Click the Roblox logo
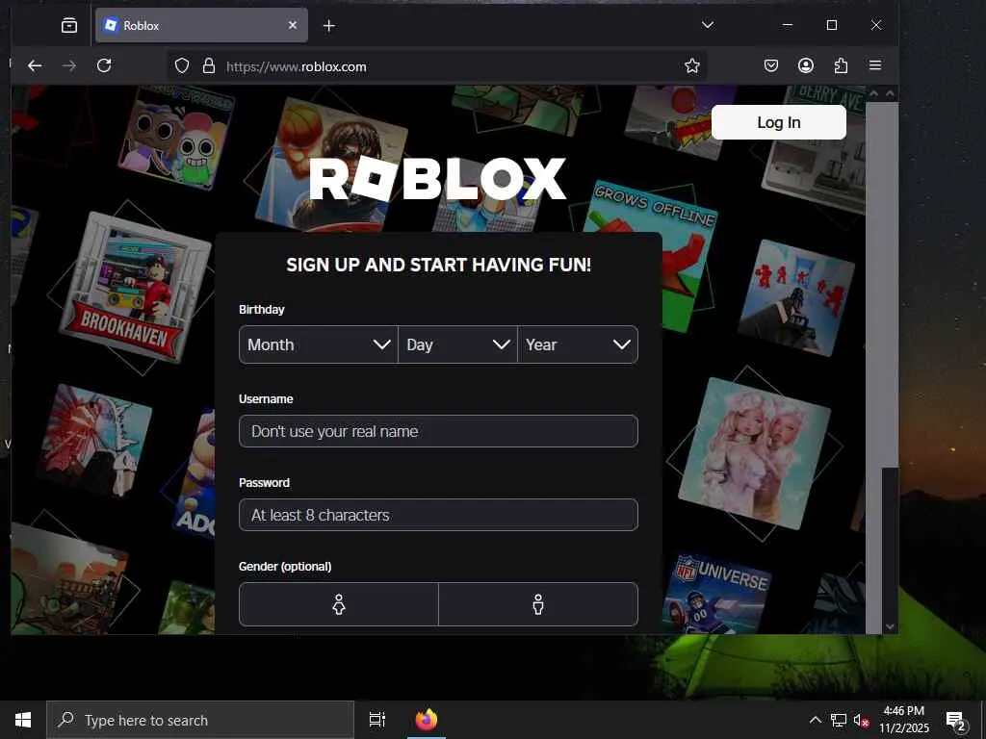This screenshot has height=739, width=986. coord(438,179)
